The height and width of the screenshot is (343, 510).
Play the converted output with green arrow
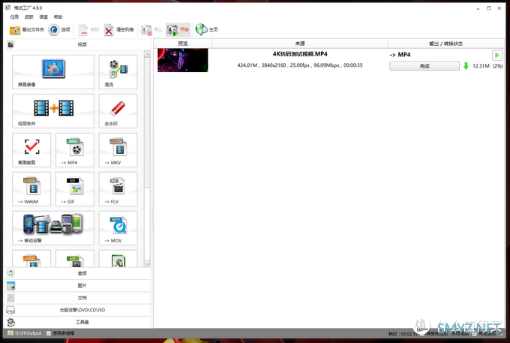[x=497, y=56]
